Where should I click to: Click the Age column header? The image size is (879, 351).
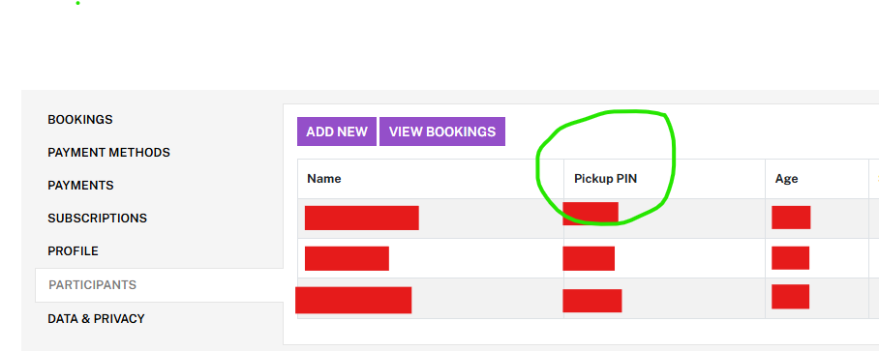click(786, 179)
